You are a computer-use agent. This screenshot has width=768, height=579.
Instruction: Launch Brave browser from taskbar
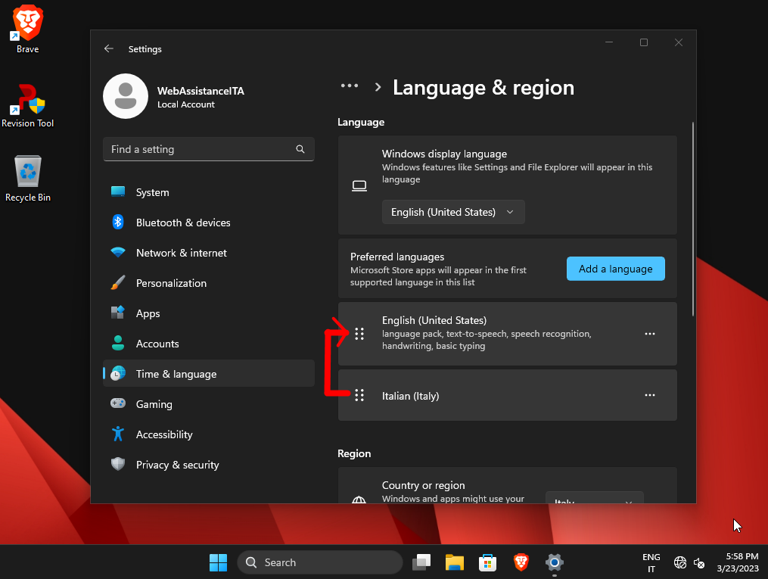pyautogui.click(x=521, y=562)
